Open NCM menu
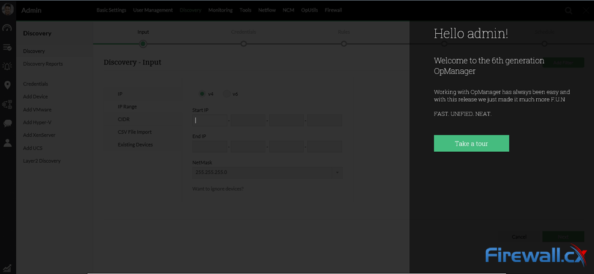 [288, 10]
